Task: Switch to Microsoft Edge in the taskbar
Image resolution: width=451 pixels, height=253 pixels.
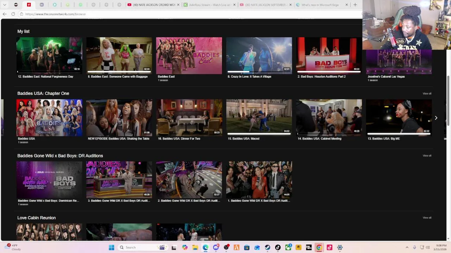Action: pyautogui.click(x=205, y=247)
